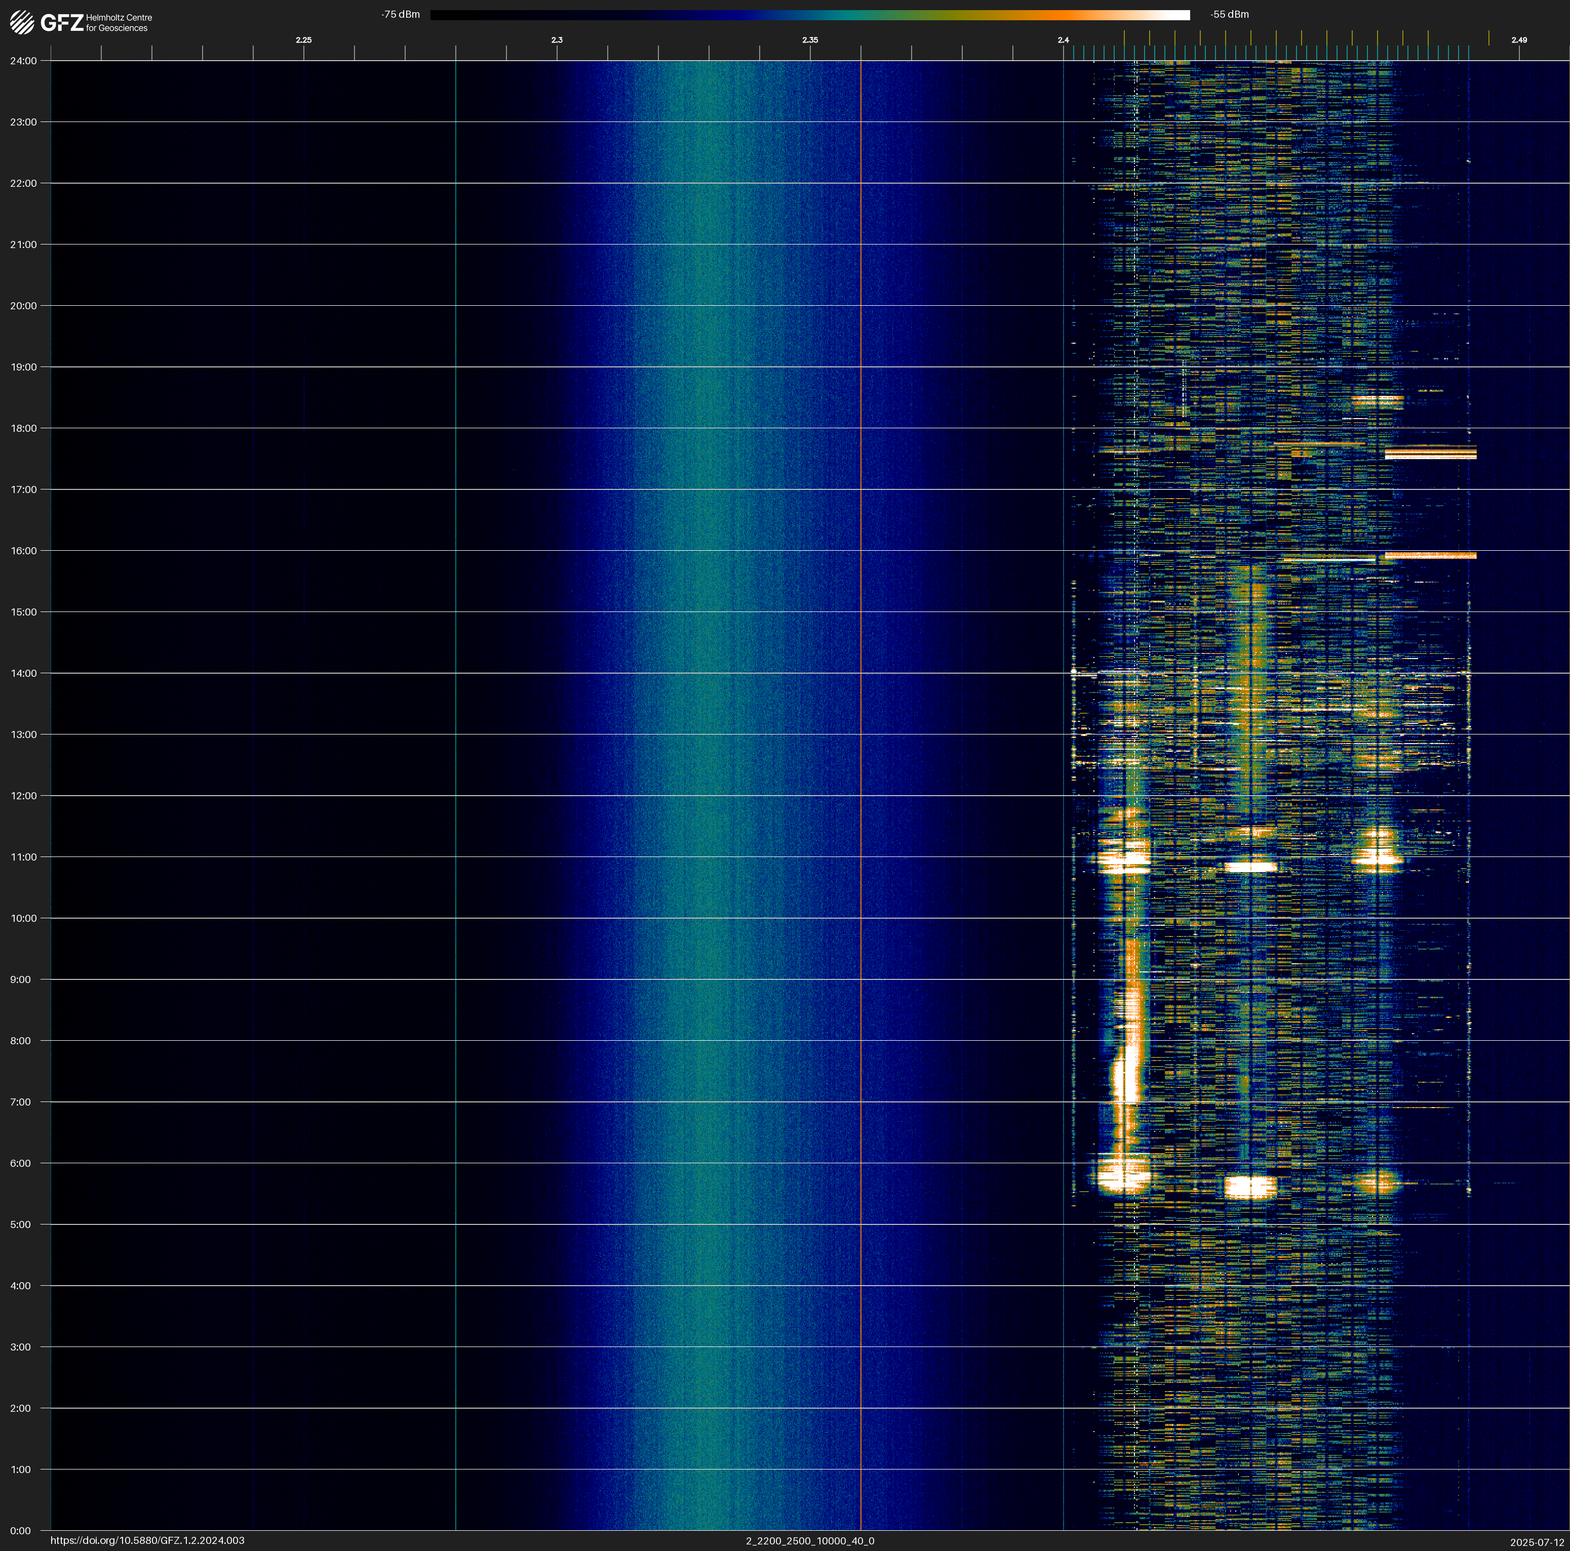This screenshot has height=1551, width=1570.
Task: Select the 2.3 frequency axis label
Action: coord(557,40)
